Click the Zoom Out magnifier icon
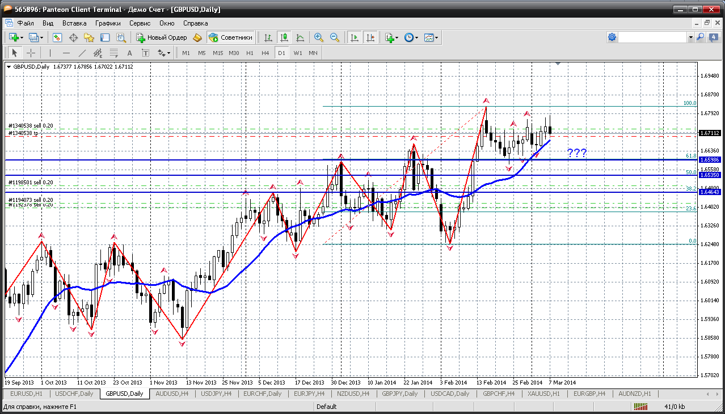Image resolution: width=725 pixels, height=414 pixels. [335, 37]
